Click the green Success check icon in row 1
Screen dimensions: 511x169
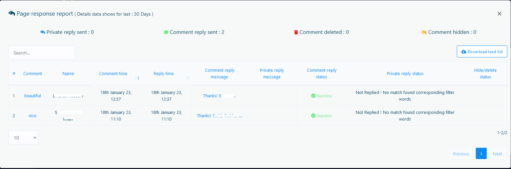tap(313, 96)
